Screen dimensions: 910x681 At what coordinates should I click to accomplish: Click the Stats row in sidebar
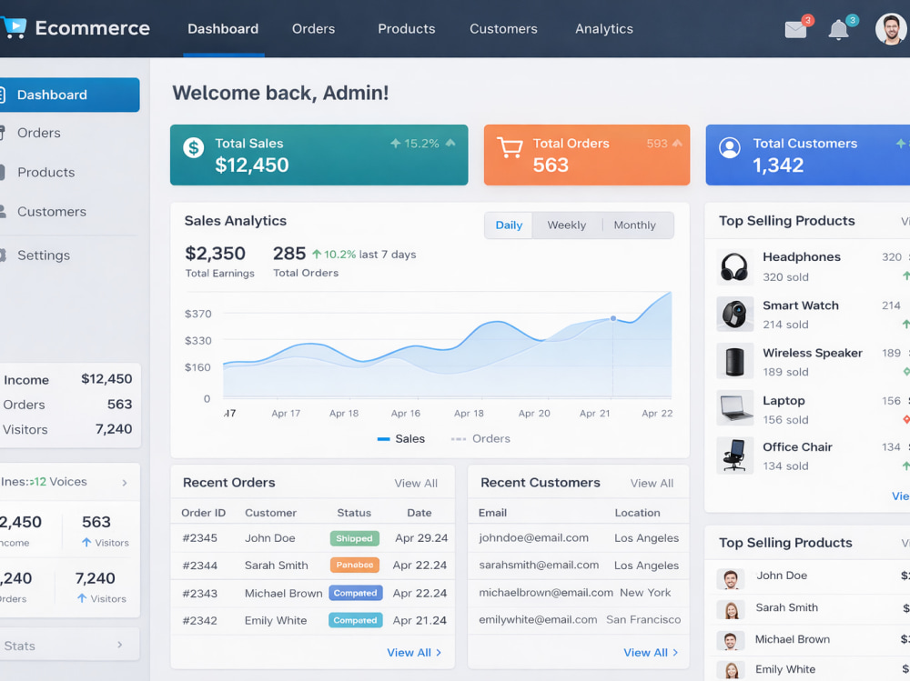coord(68,645)
